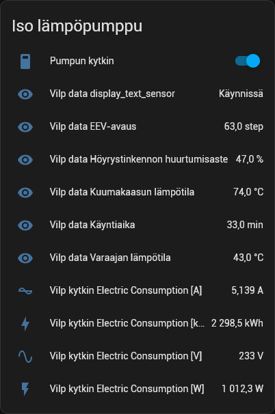This screenshot has width=275, height=414.
Task: Open the Vilp data Käyntiaika row
Action: click(137, 225)
